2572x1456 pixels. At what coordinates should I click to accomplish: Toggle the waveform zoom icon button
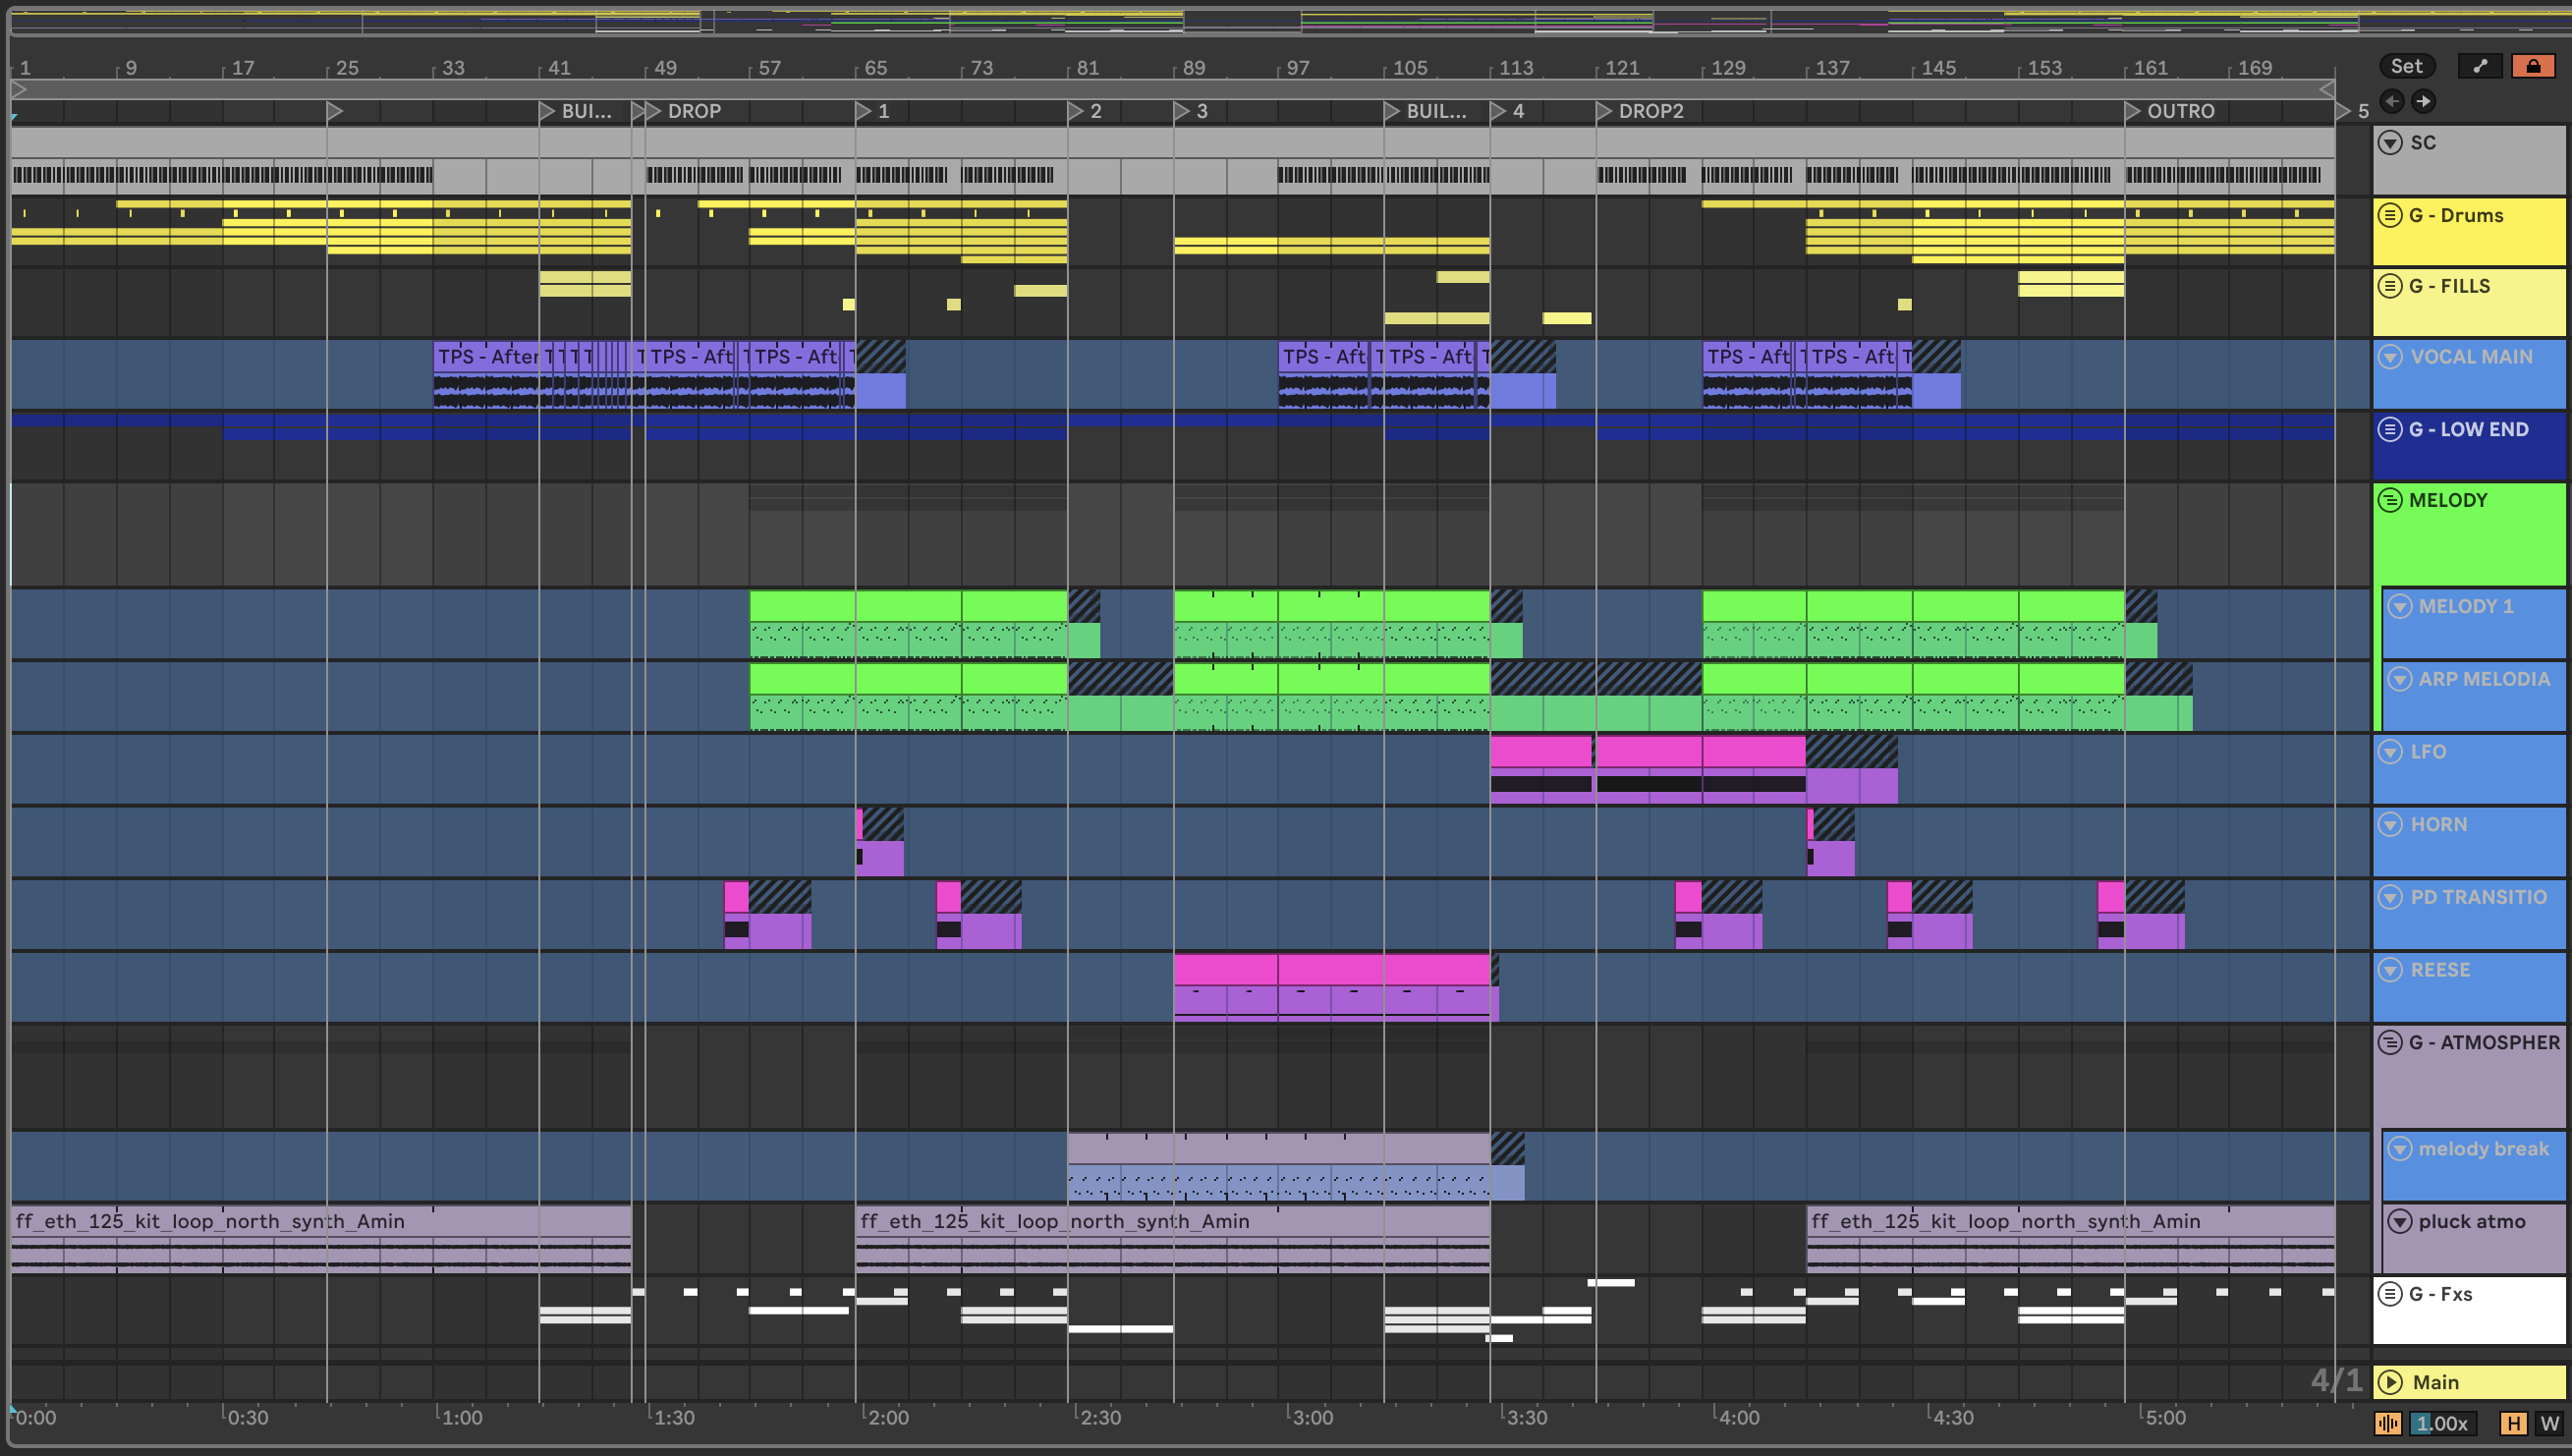pos(2388,1423)
